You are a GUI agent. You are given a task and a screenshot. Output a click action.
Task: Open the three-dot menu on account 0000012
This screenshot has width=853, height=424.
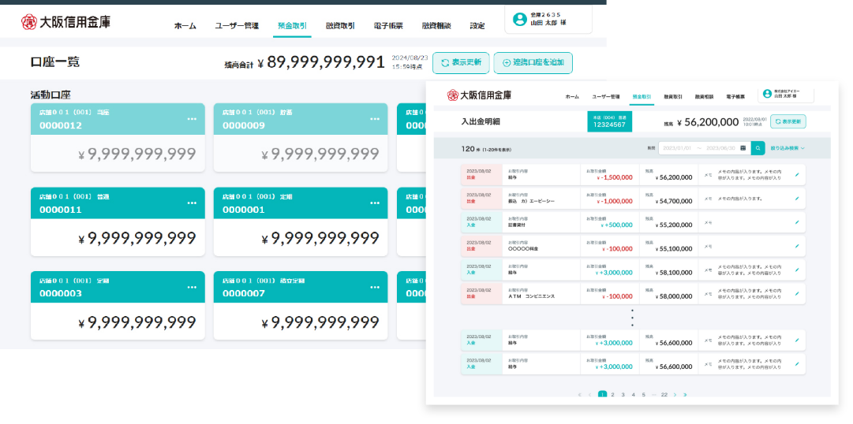[x=192, y=119]
